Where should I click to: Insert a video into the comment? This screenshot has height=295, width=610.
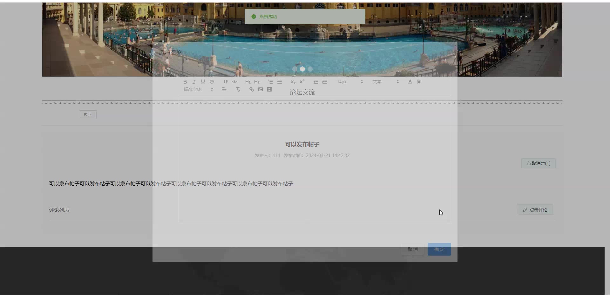pos(269,89)
